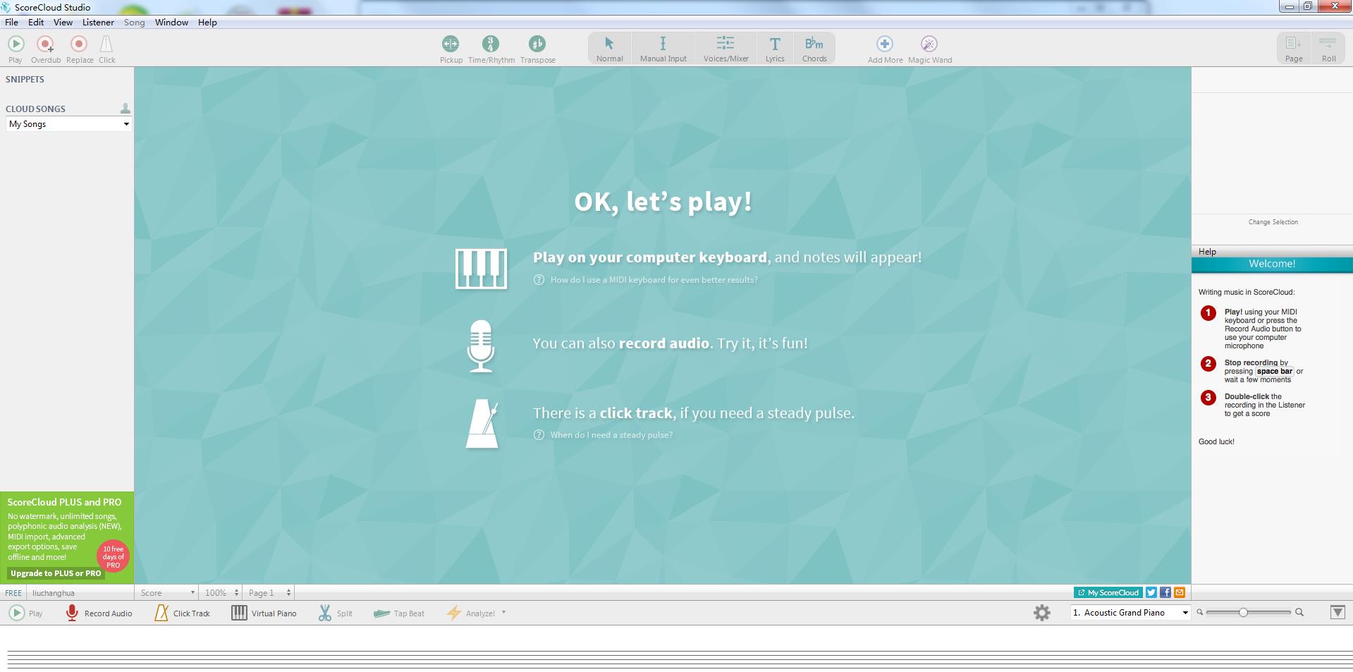Click the piano keyboard graphic
This screenshot has height=672, width=1353.
tap(481, 269)
